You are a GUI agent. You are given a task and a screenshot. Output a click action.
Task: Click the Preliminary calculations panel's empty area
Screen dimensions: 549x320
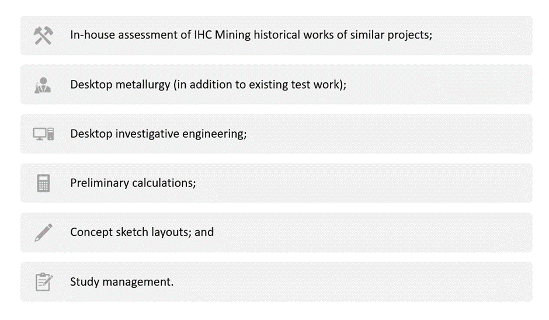tap(364, 183)
